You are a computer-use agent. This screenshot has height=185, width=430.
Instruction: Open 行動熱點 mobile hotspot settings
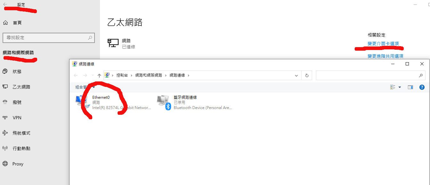tap(21, 148)
